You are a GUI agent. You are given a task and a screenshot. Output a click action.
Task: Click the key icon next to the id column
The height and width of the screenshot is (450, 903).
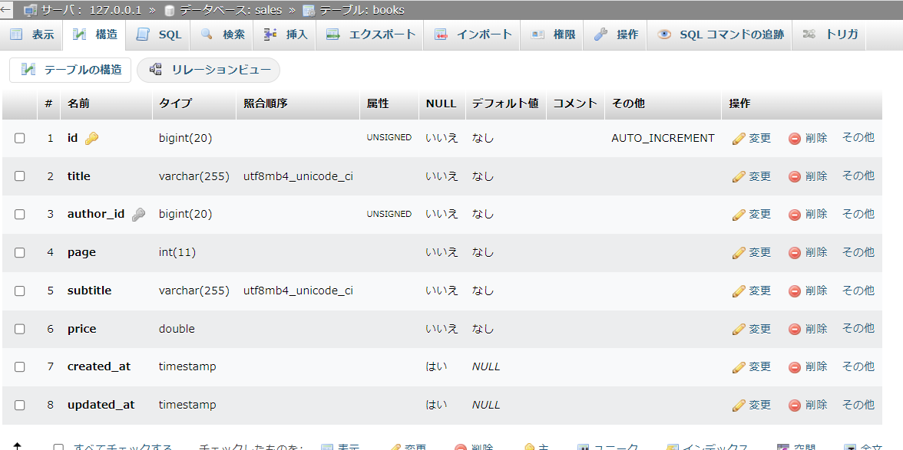point(93,138)
